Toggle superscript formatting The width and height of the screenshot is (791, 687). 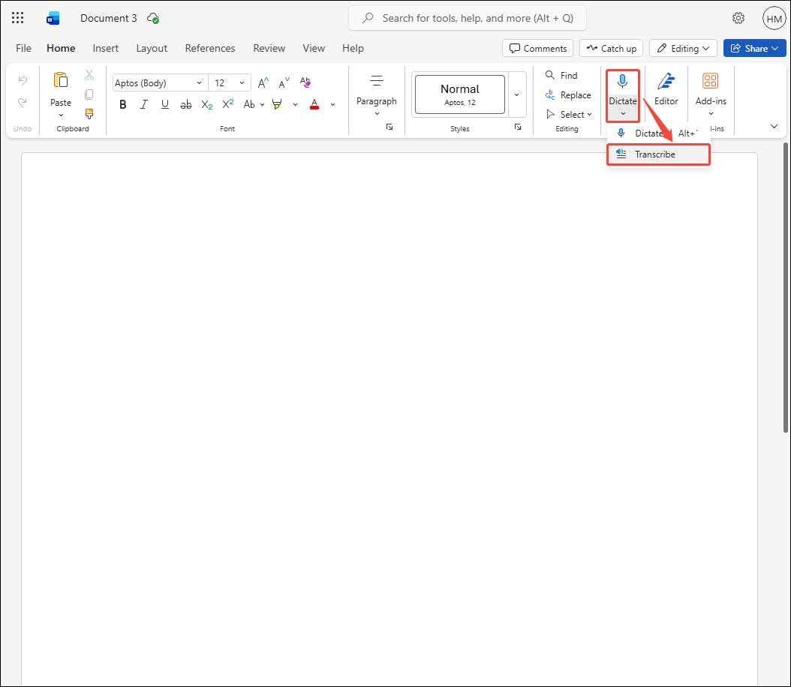coord(228,103)
